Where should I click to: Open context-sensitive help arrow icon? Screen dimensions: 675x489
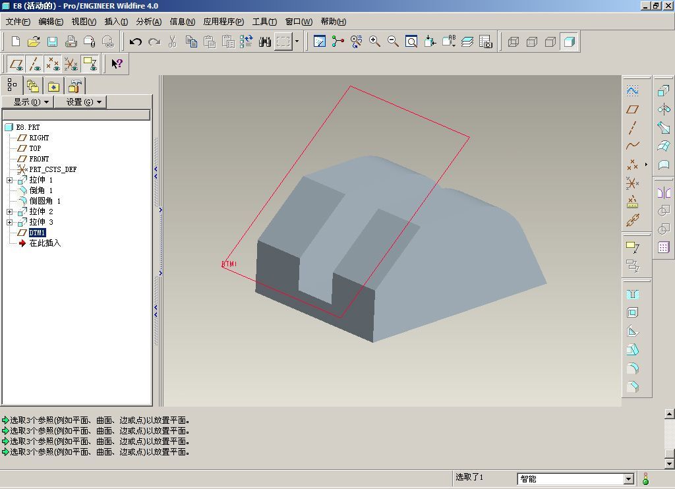point(117,64)
